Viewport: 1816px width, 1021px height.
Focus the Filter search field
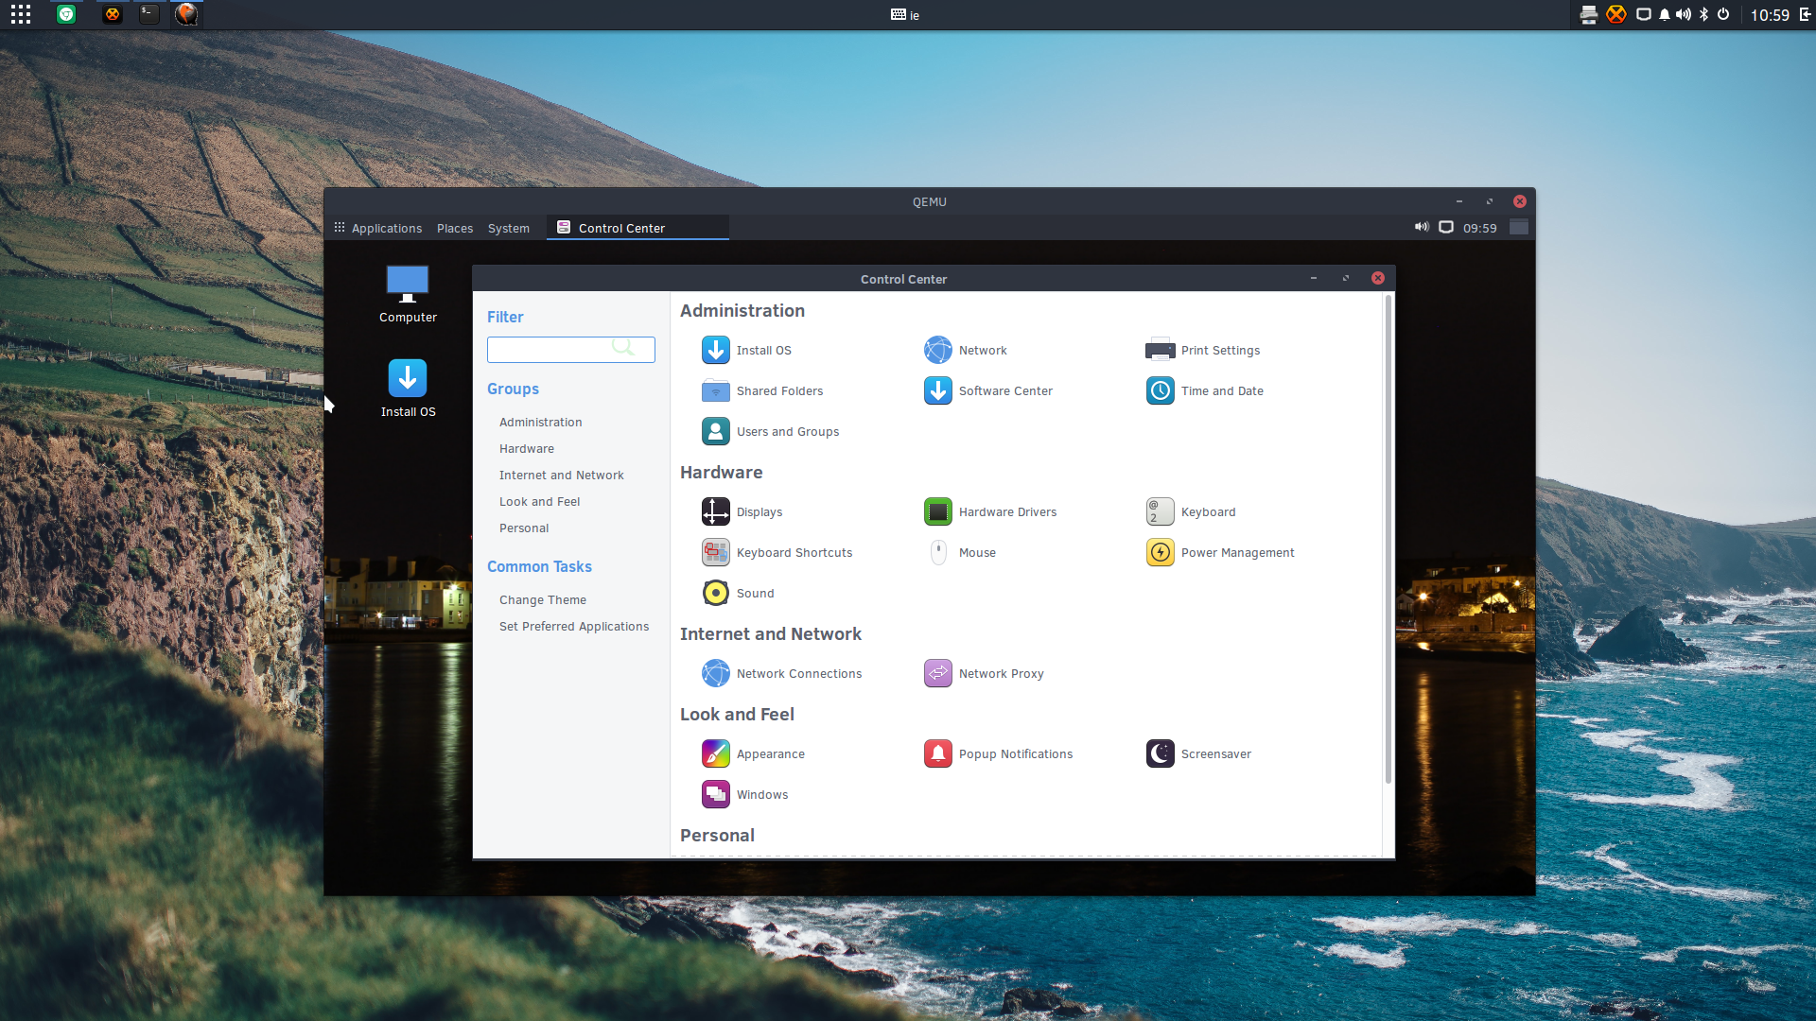(571, 350)
